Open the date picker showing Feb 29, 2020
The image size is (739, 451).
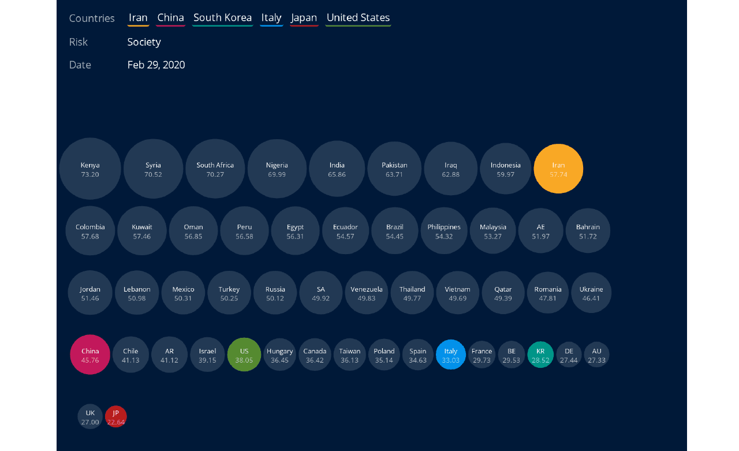point(156,65)
